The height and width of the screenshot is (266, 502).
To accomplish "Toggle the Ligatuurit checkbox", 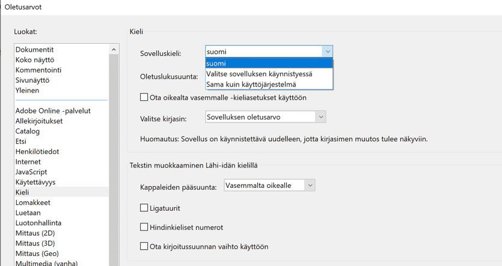I will point(144,208).
